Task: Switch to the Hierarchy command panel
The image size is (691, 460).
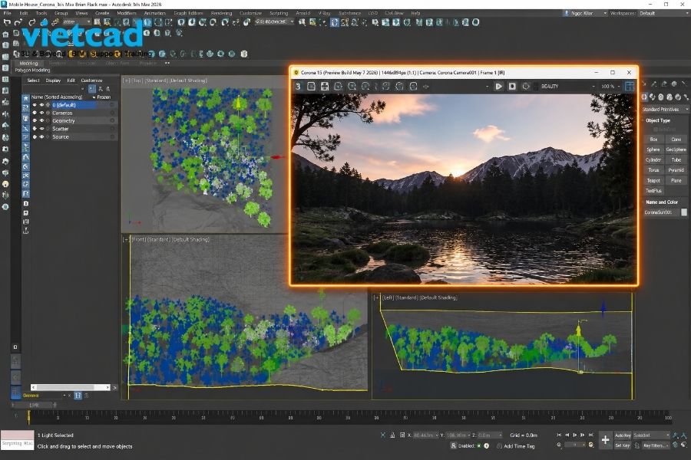Action: tap(664, 84)
